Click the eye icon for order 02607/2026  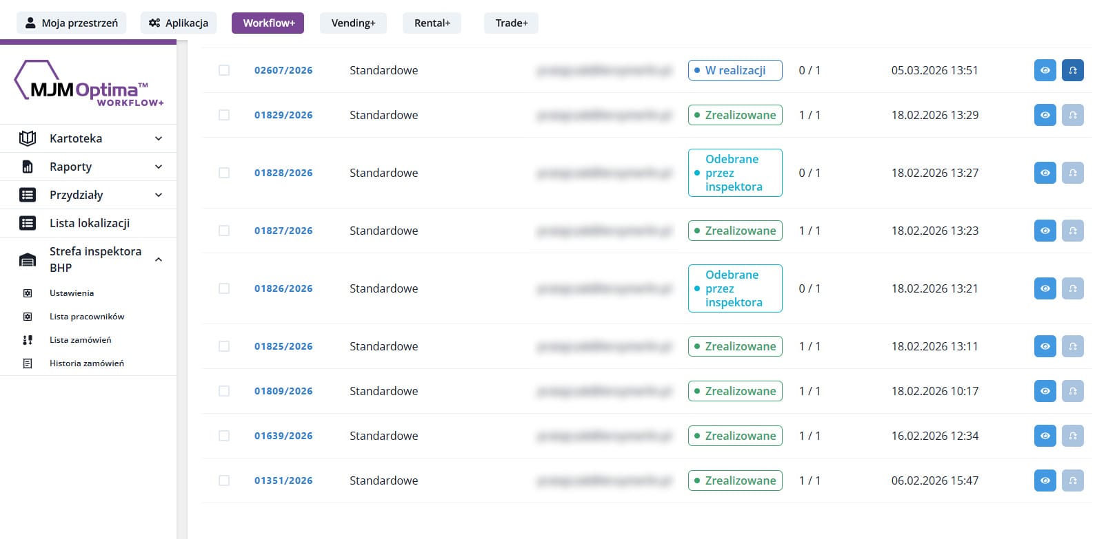(x=1045, y=70)
